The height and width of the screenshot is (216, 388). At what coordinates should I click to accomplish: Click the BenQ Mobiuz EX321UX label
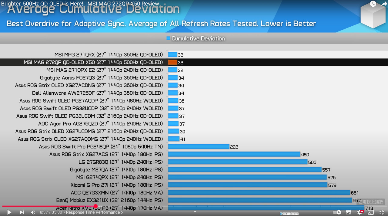[x=110, y=200]
